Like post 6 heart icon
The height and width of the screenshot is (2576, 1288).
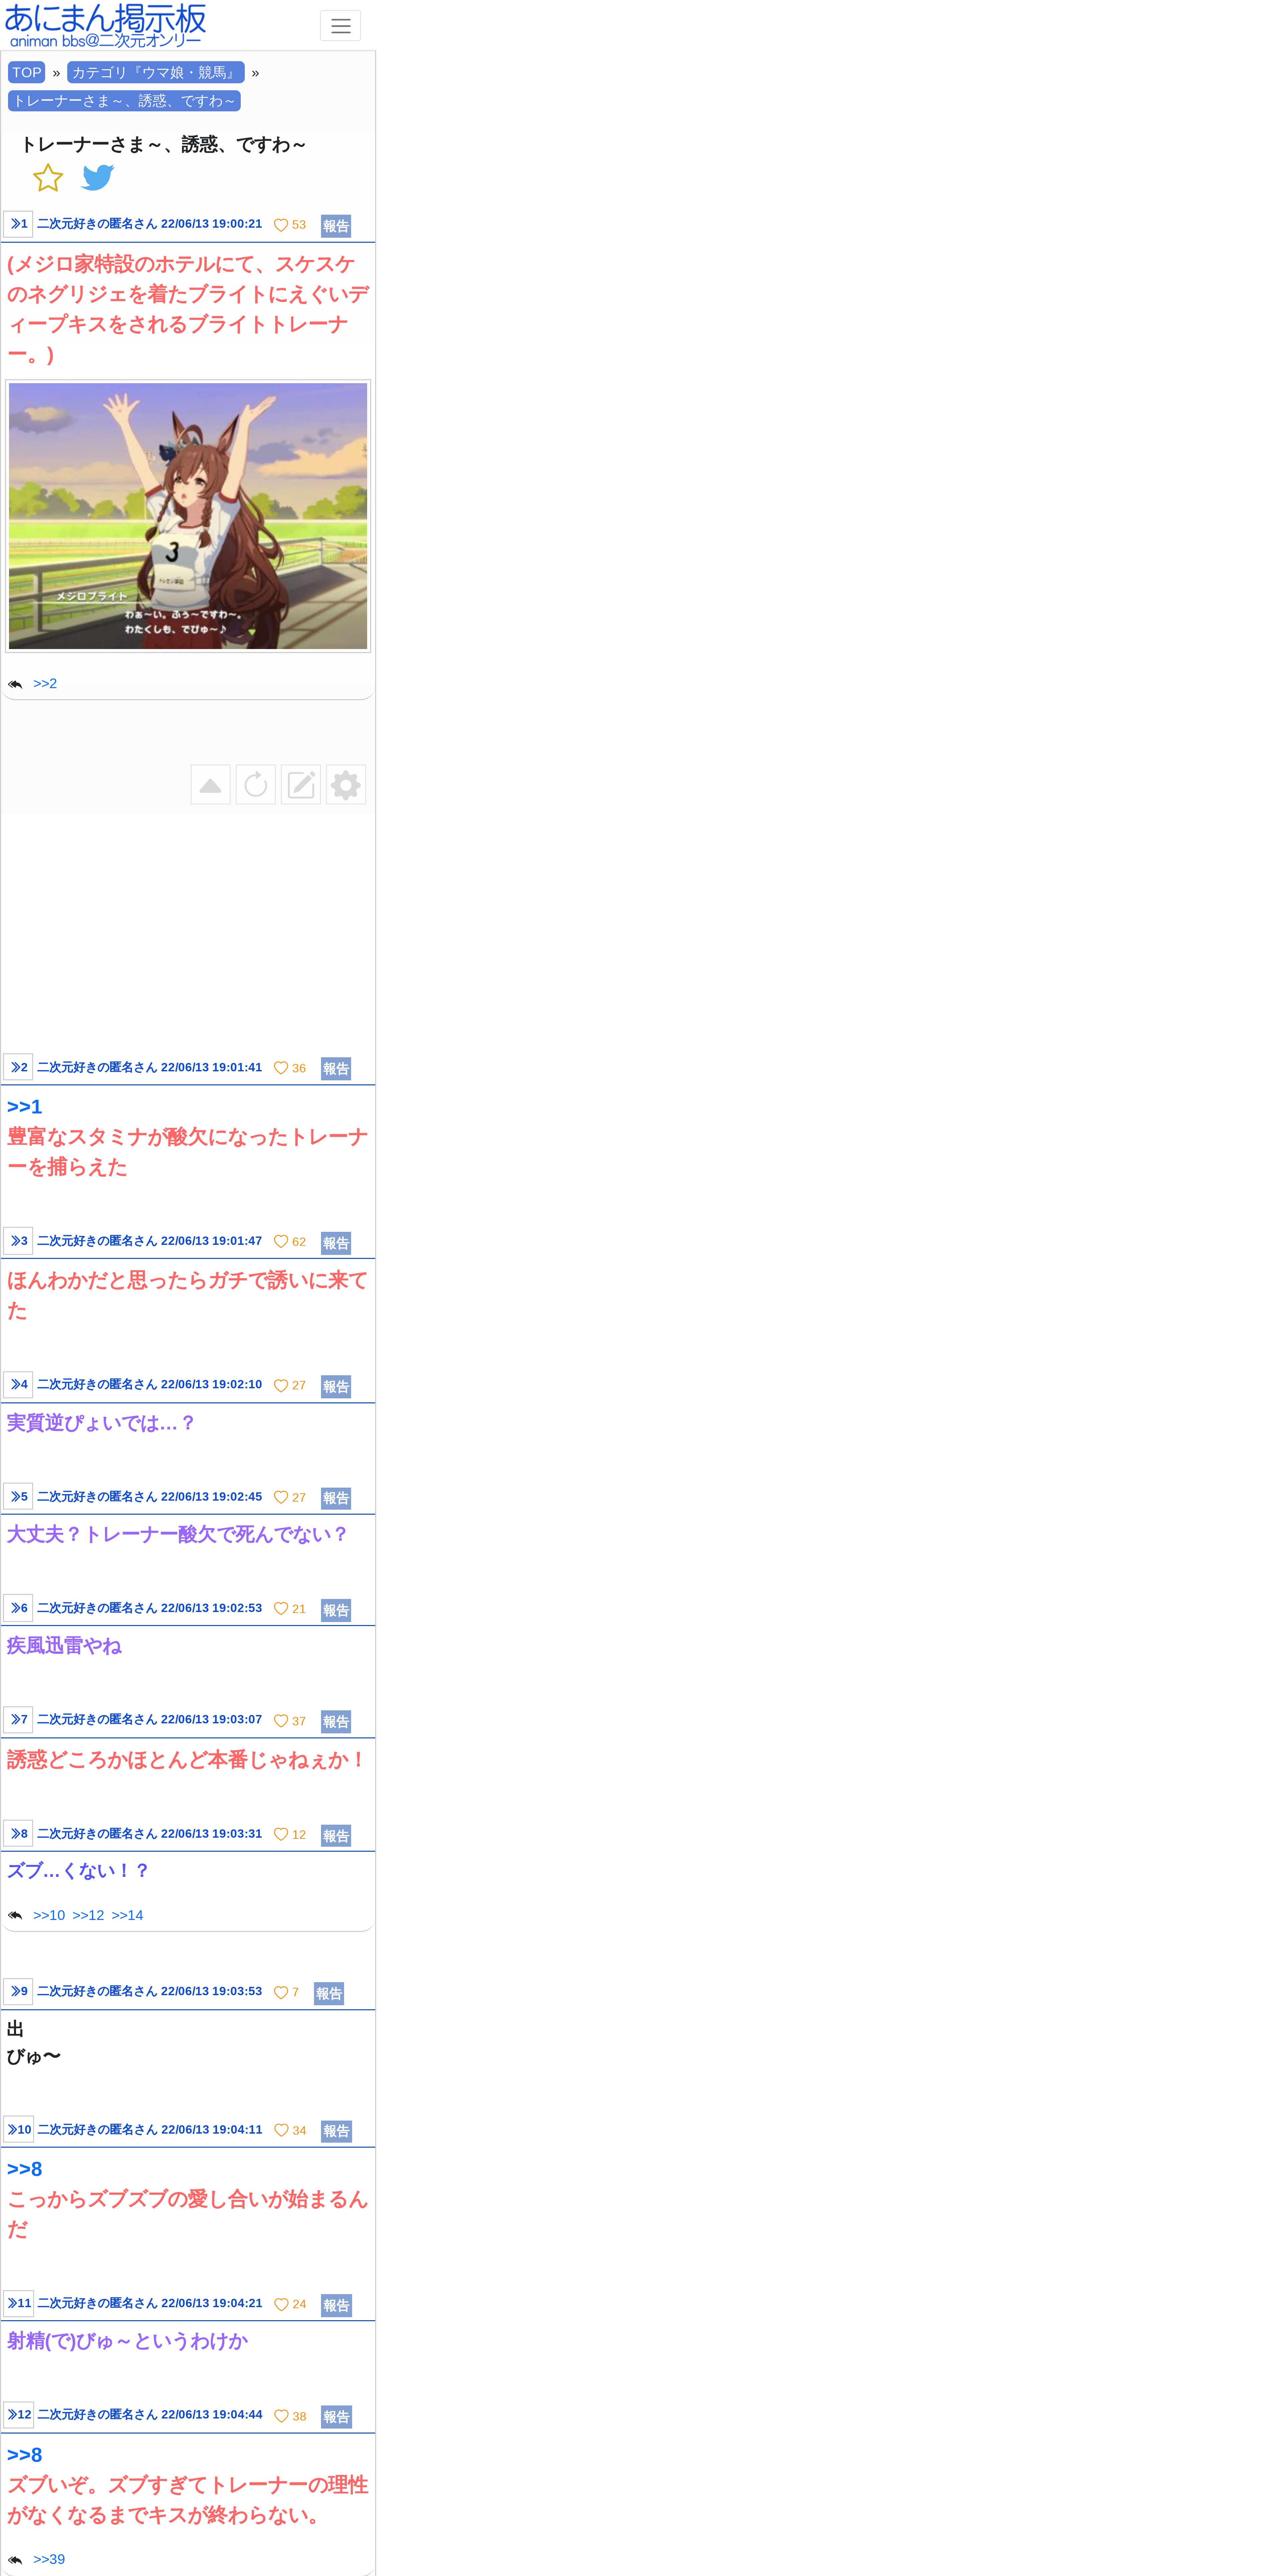[x=281, y=1609]
